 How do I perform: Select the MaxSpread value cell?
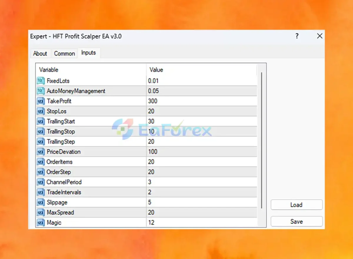pos(202,212)
